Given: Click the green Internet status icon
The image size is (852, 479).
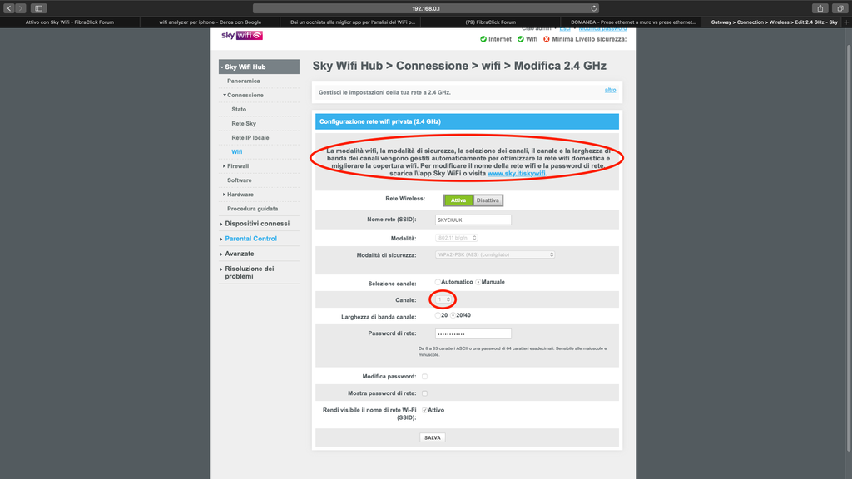Looking at the screenshot, I should [x=483, y=39].
